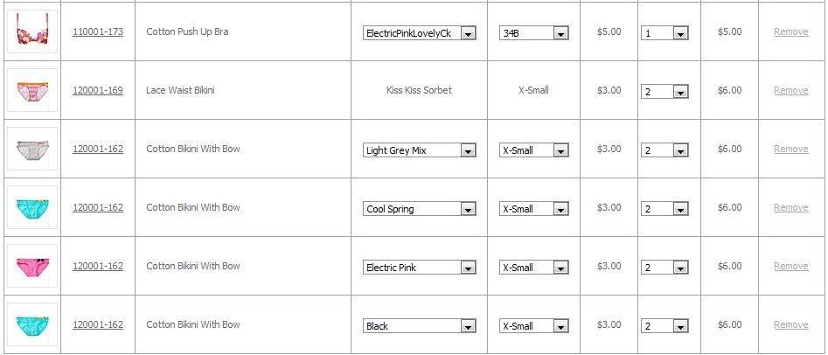Select the pink bikini product thumbnail
Viewport: 828px width, 355px height.
(32, 266)
